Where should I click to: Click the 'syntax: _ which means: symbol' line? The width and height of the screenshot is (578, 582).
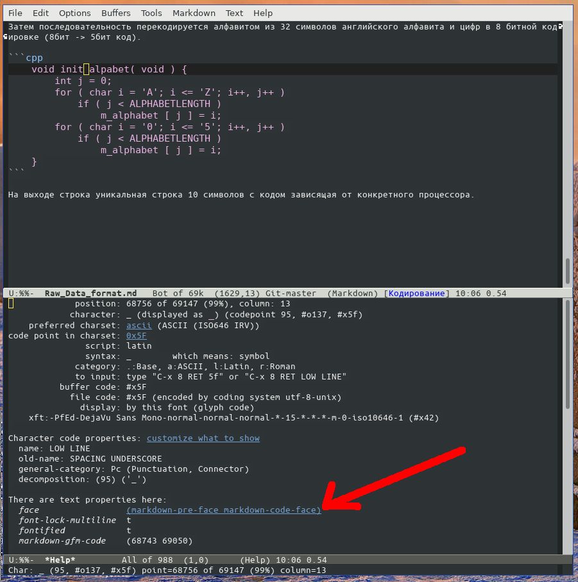(x=177, y=356)
